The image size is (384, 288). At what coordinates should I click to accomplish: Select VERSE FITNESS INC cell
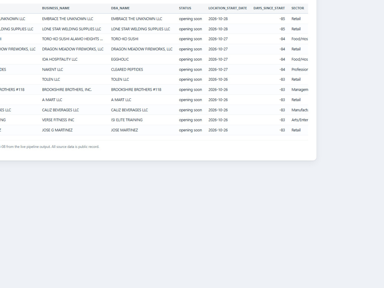[x=58, y=120]
